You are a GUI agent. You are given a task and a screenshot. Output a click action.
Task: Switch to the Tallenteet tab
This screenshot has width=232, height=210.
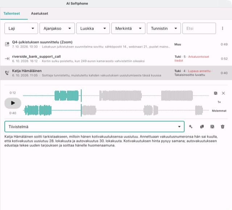12,13
